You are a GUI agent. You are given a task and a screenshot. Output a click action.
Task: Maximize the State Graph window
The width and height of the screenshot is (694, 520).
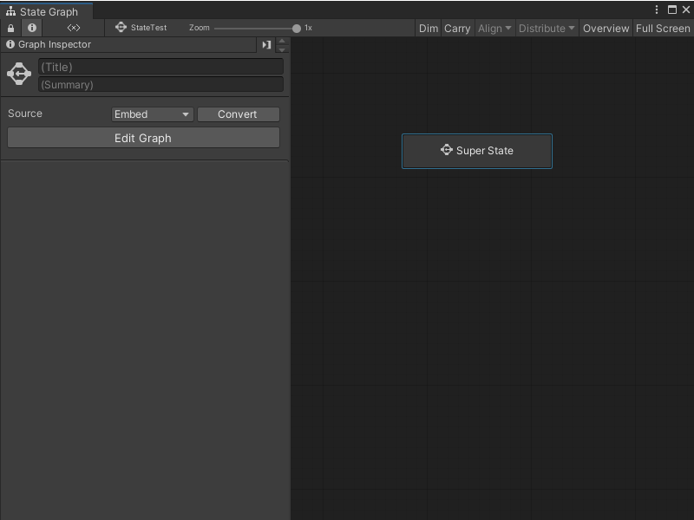[x=671, y=10]
